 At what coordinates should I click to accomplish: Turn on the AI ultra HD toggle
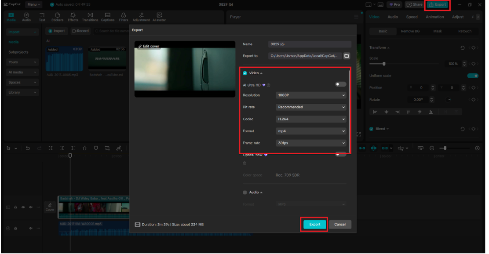[x=340, y=84]
